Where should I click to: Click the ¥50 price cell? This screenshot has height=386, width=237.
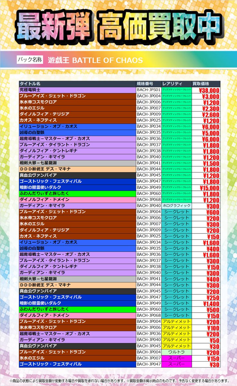(206, 340)
